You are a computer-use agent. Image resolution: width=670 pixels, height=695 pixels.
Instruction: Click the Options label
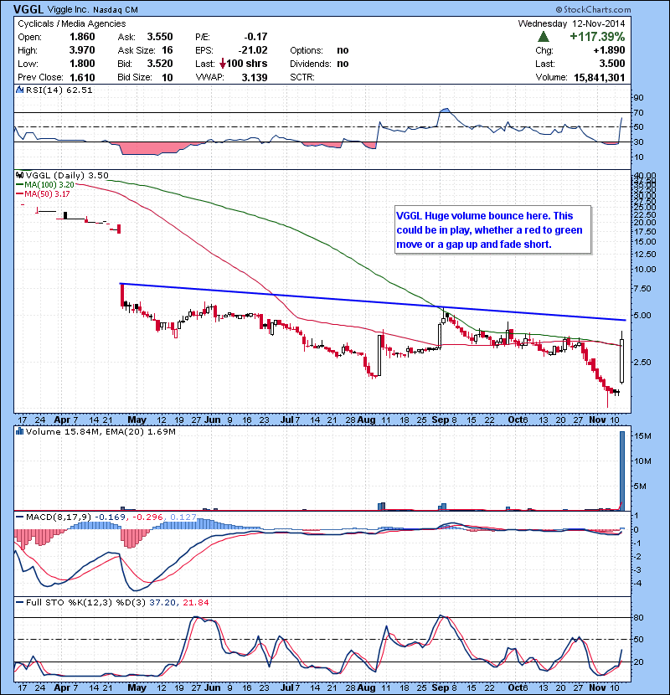pyautogui.click(x=307, y=50)
